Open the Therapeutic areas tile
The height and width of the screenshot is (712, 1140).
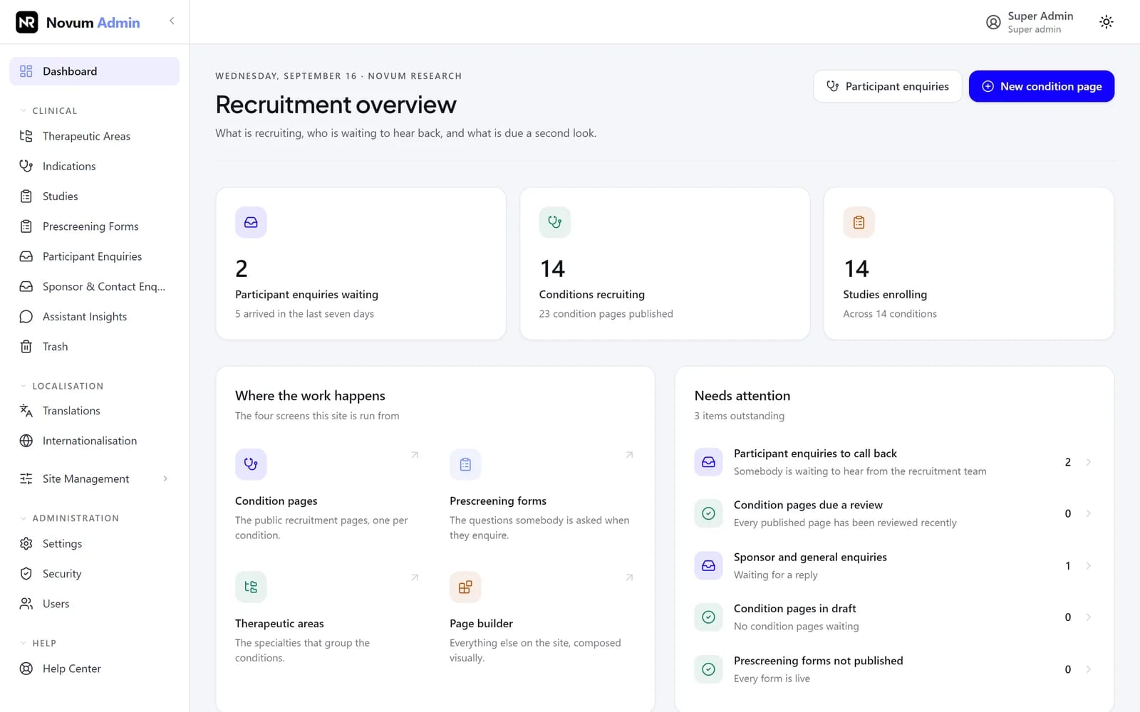click(328, 617)
